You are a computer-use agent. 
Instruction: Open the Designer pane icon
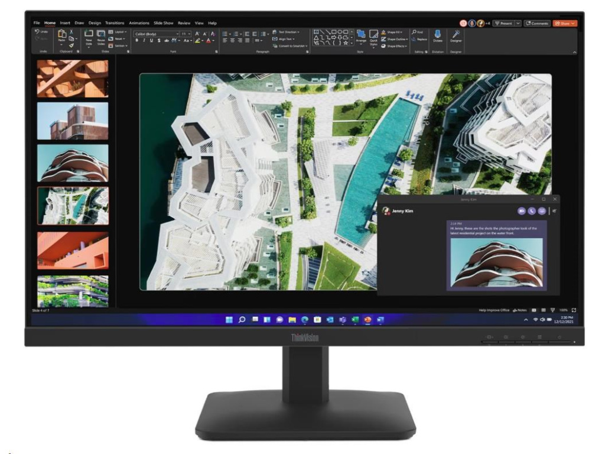pos(456,34)
